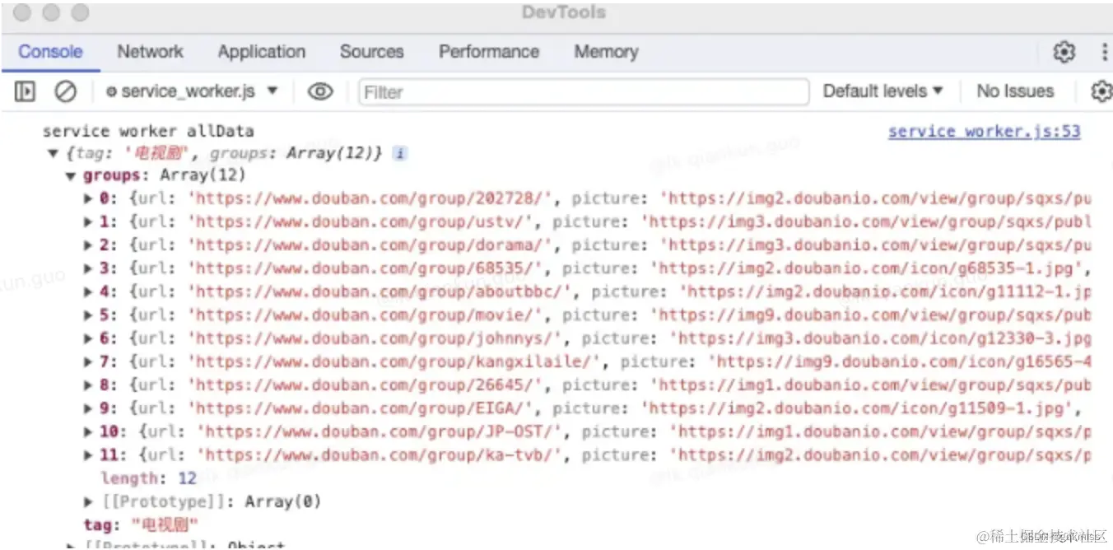Expand group entry 8 with 26645 url

[88, 385]
